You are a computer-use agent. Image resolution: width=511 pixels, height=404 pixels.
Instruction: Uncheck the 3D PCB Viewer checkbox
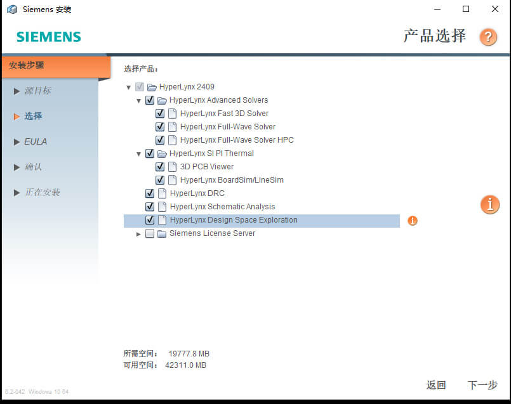click(160, 167)
